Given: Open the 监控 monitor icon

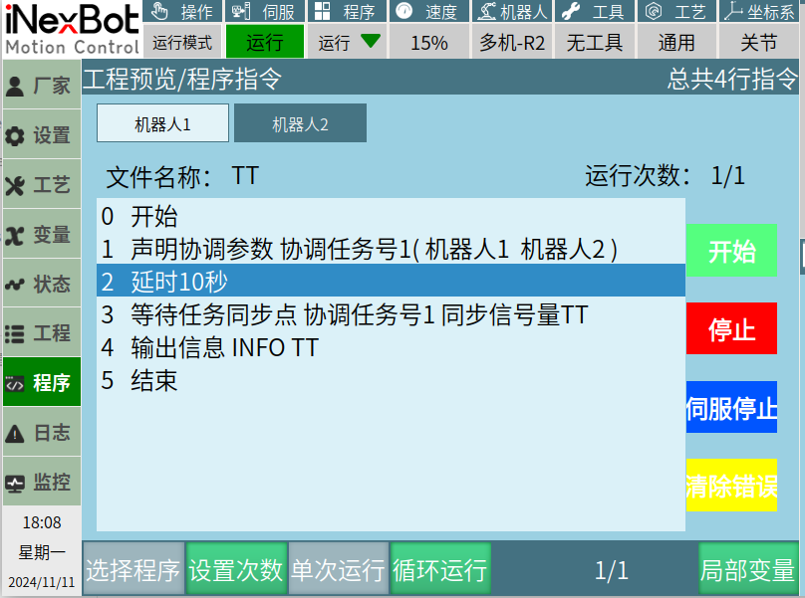Looking at the screenshot, I should click(x=16, y=483).
